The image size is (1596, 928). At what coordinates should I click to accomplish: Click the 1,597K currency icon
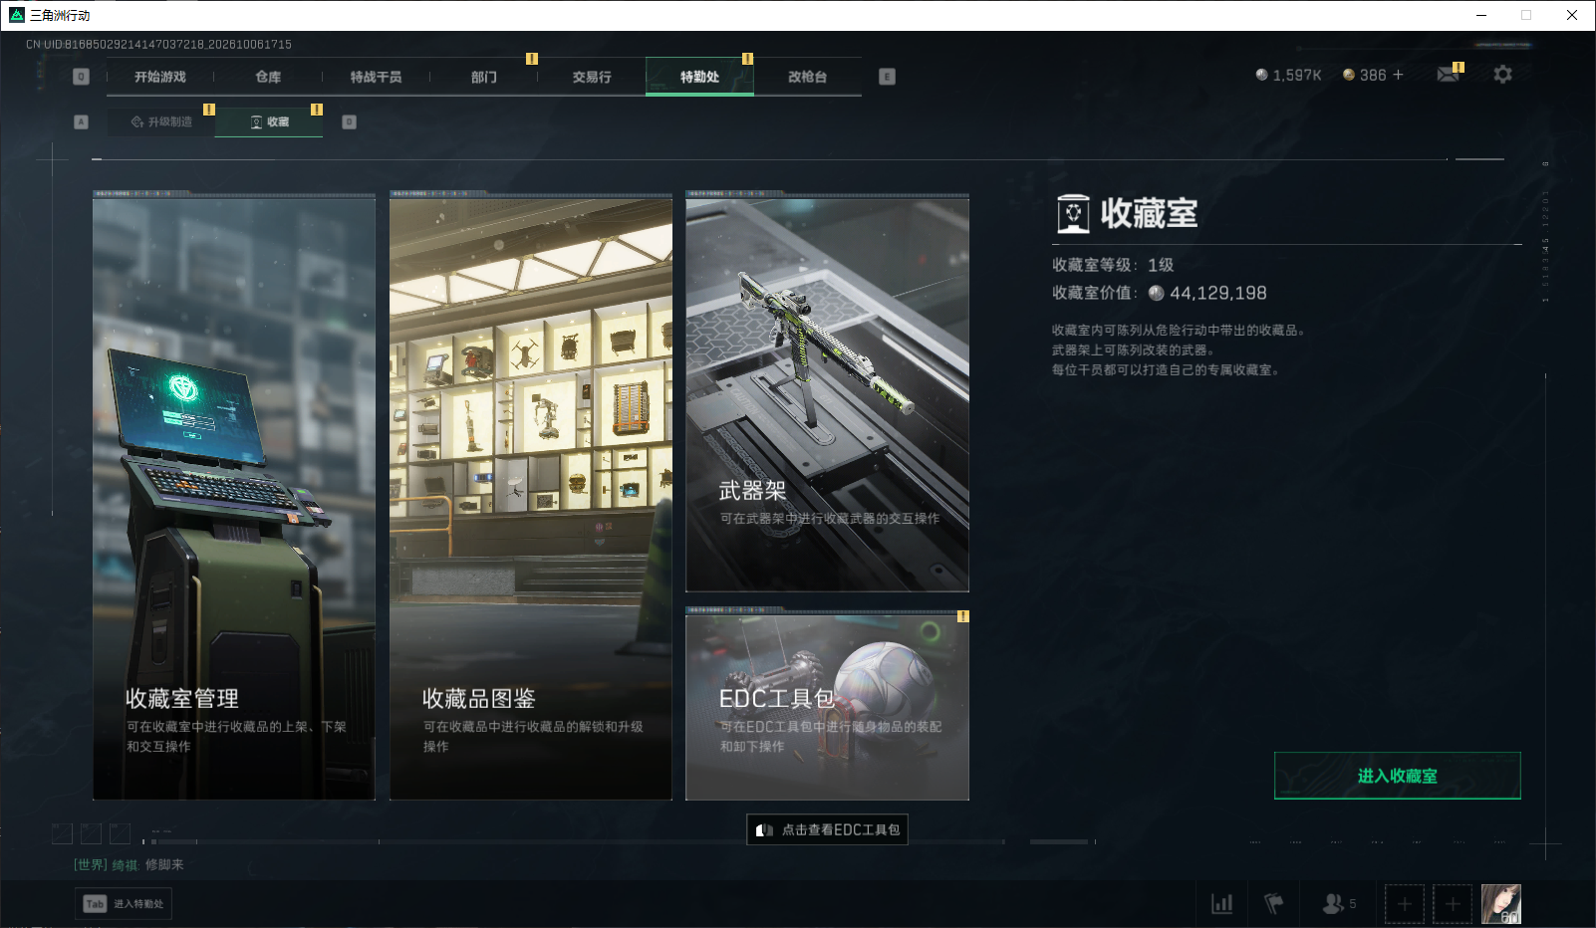point(1262,75)
